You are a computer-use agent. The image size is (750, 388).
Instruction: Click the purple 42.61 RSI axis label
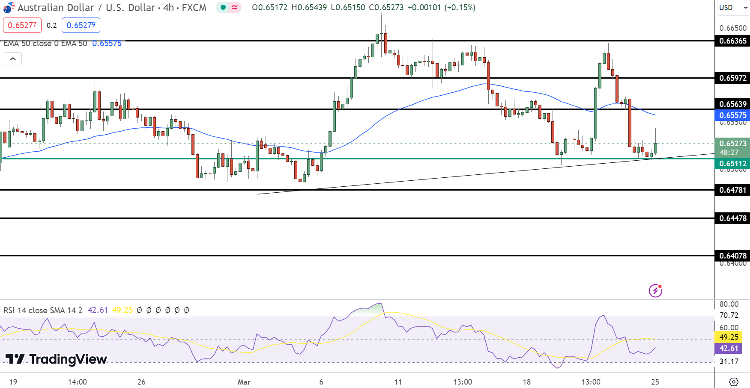click(729, 348)
